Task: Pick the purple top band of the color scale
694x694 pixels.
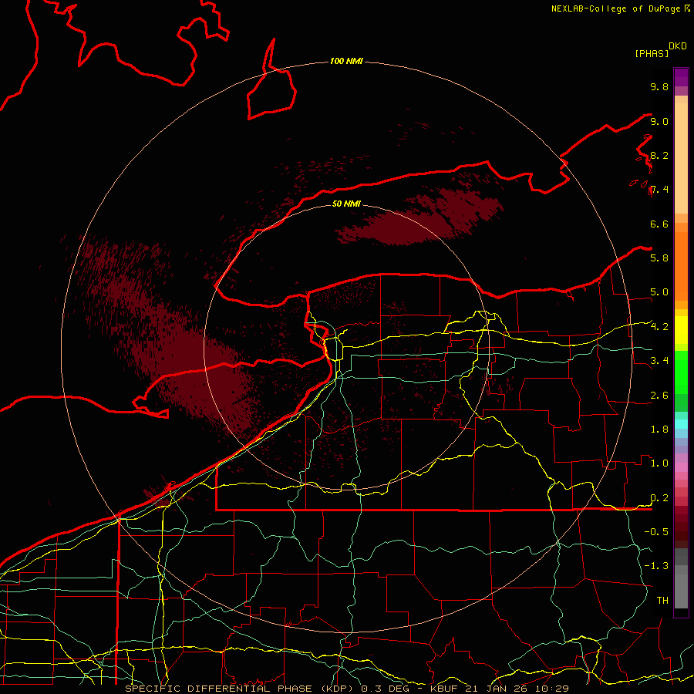Action: click(681, 77)
